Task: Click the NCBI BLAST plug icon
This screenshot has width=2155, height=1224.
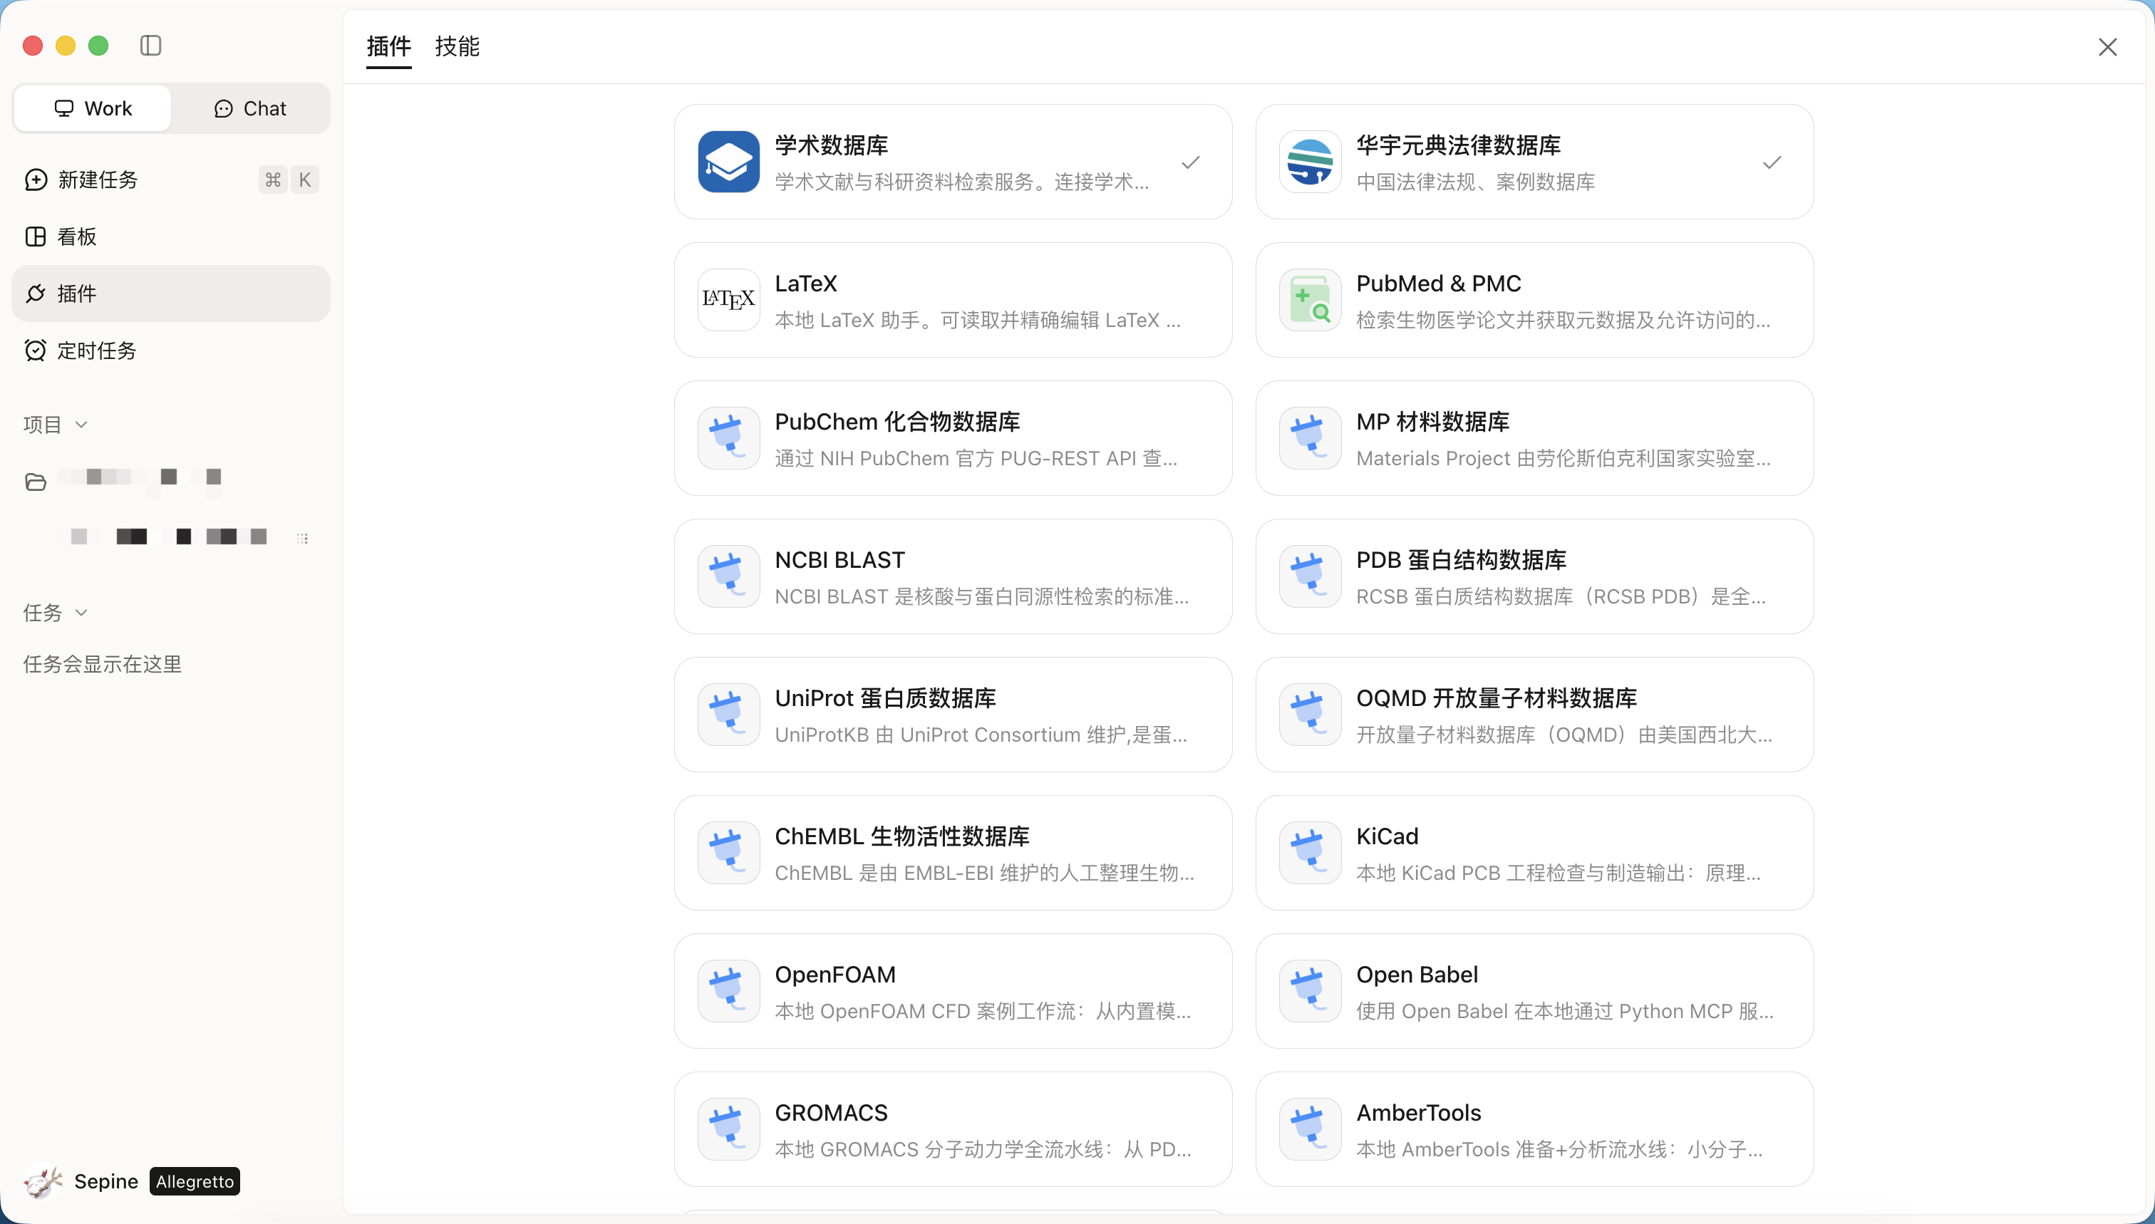Action: click(728, 576)
